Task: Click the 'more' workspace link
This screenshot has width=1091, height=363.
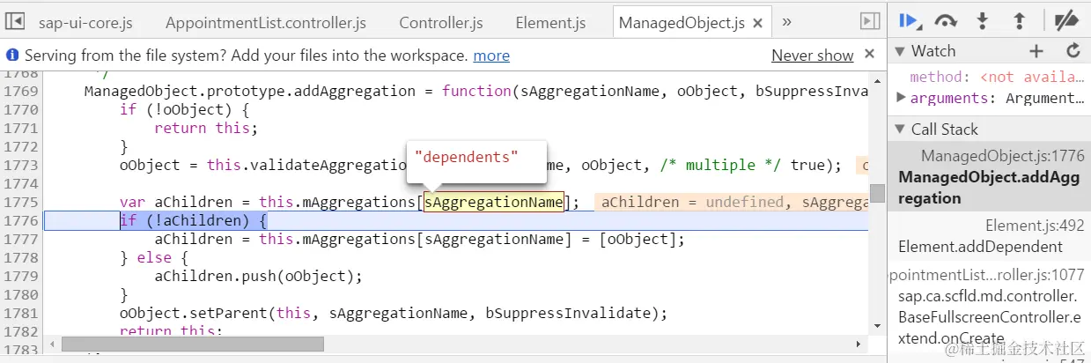Action: coord(491,56)
